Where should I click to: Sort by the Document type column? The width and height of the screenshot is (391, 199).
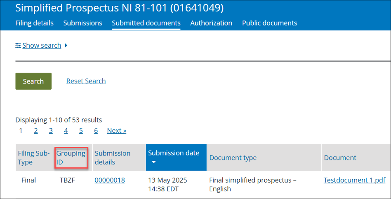pos(233,158)
